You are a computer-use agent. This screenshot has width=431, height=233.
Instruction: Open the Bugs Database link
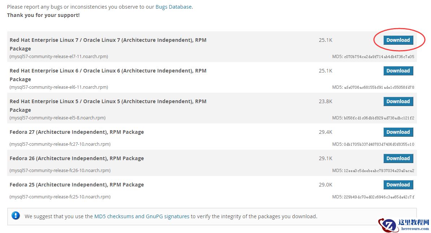[173, 7]
